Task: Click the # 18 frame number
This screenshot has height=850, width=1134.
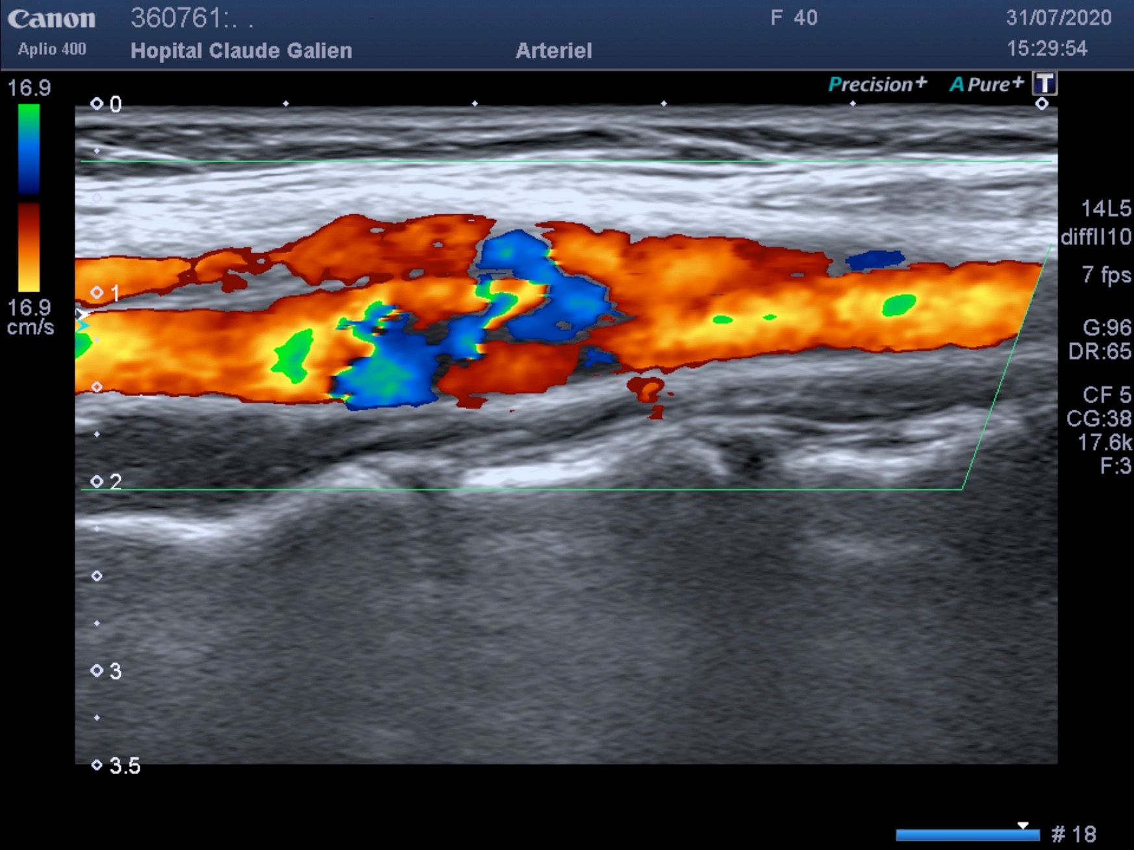Action: (1074, 834)
